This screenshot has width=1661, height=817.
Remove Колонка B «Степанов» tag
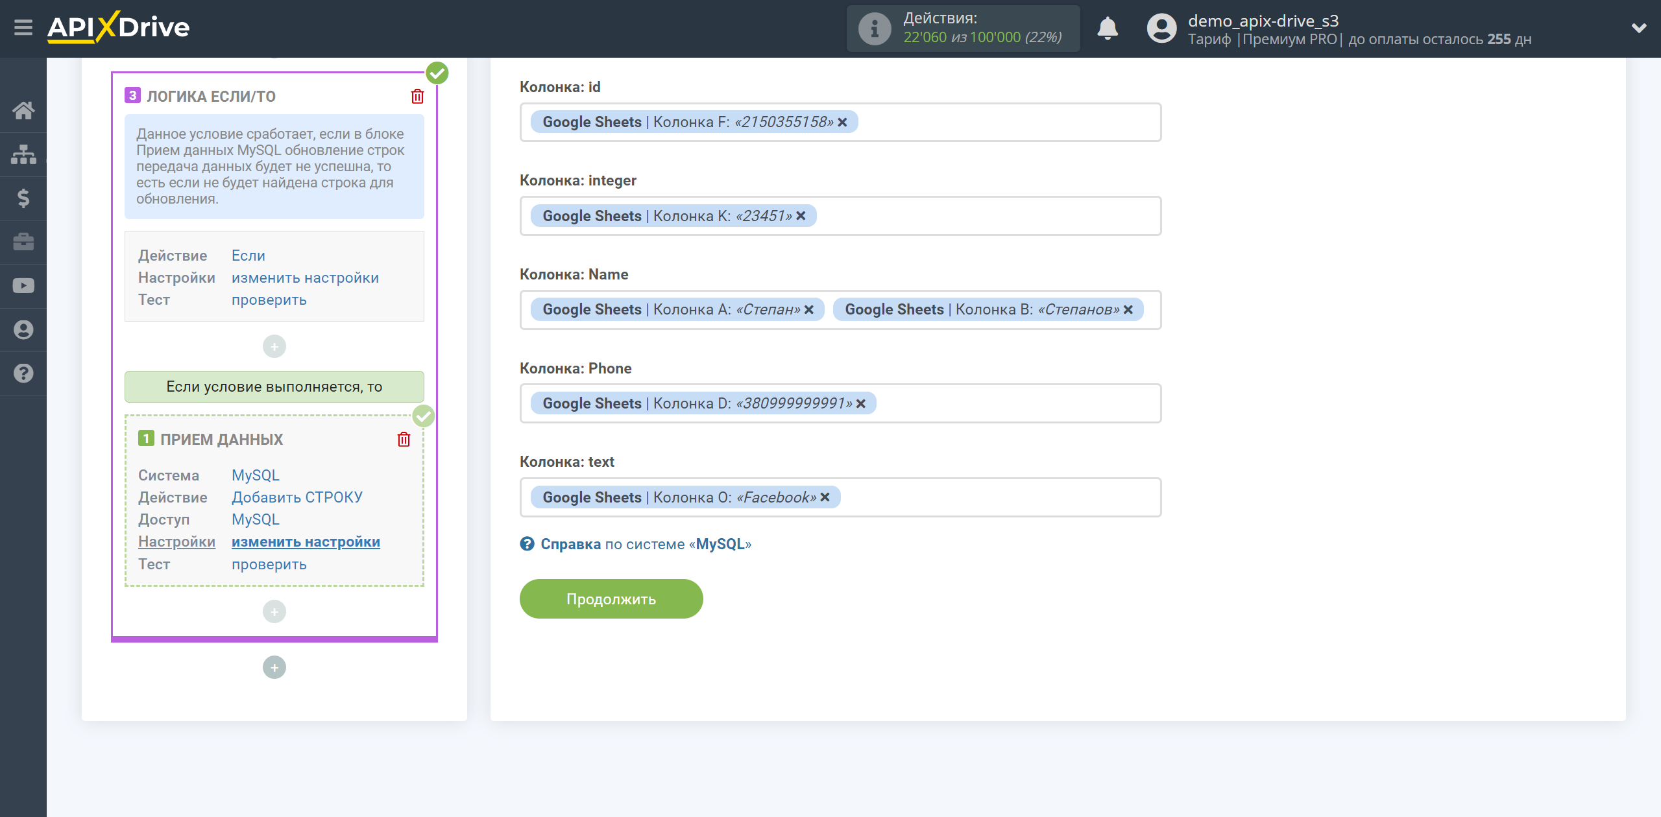1128,310
